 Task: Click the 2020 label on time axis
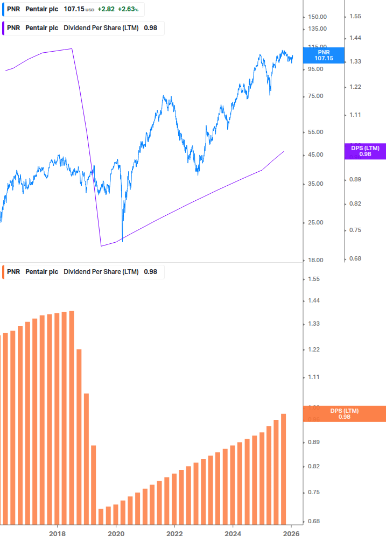116,534
